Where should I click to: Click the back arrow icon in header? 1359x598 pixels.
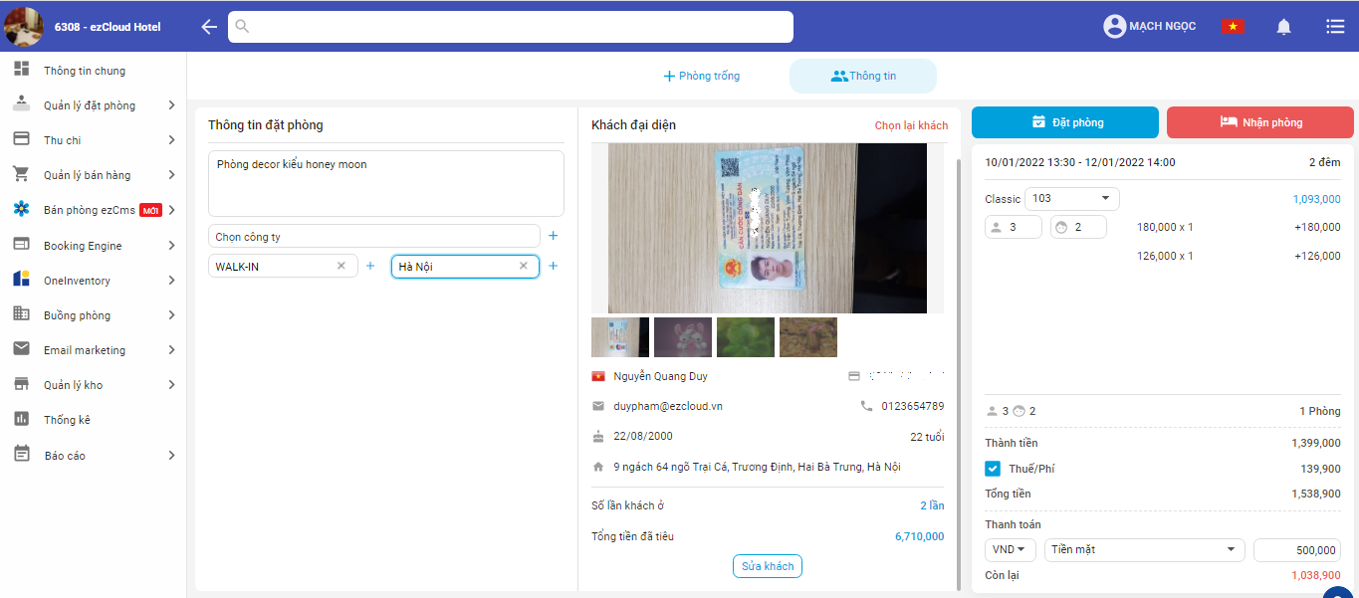coord(208,27)
